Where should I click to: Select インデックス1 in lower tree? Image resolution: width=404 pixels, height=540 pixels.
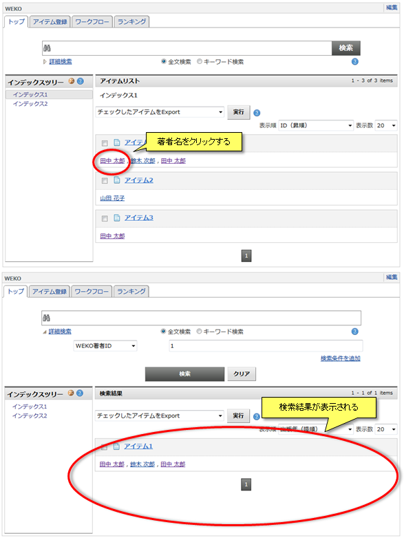coord(30,407)
